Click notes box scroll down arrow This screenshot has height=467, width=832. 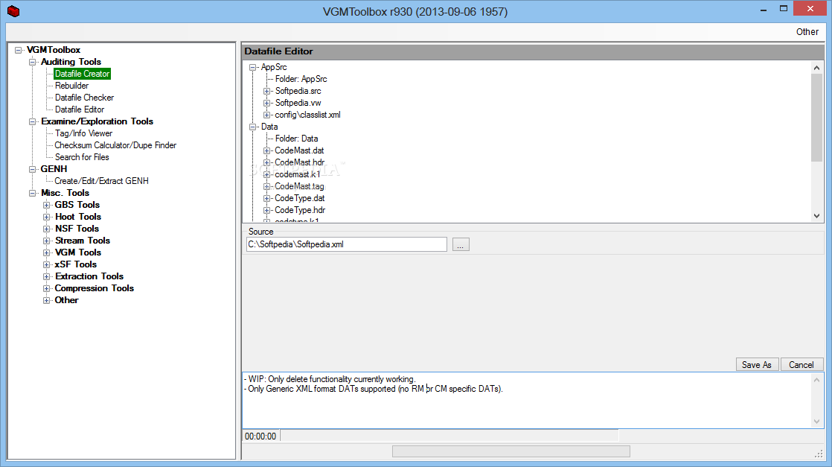point(816,422)
